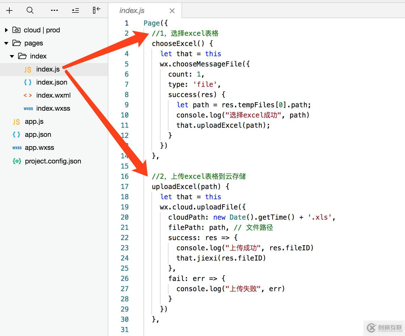
Task: Click the '//2, 上传excel表格到云存储' comment
Action: [x=199, y=177]
